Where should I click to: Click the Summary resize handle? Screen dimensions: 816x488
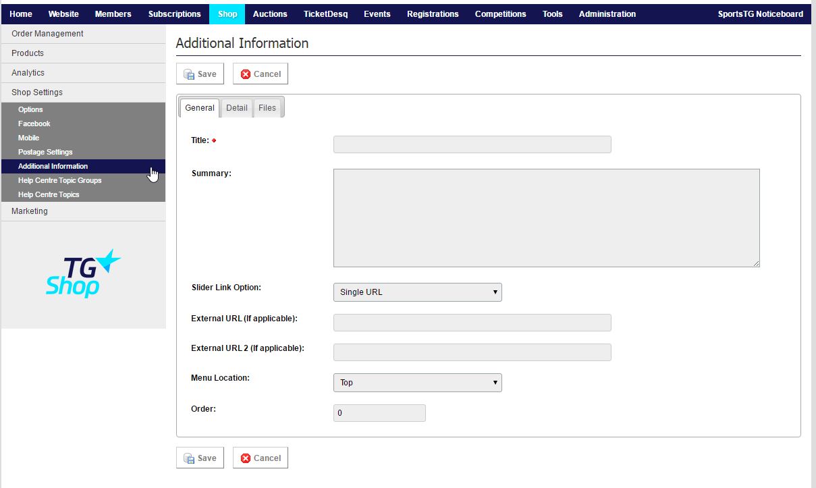756,263
